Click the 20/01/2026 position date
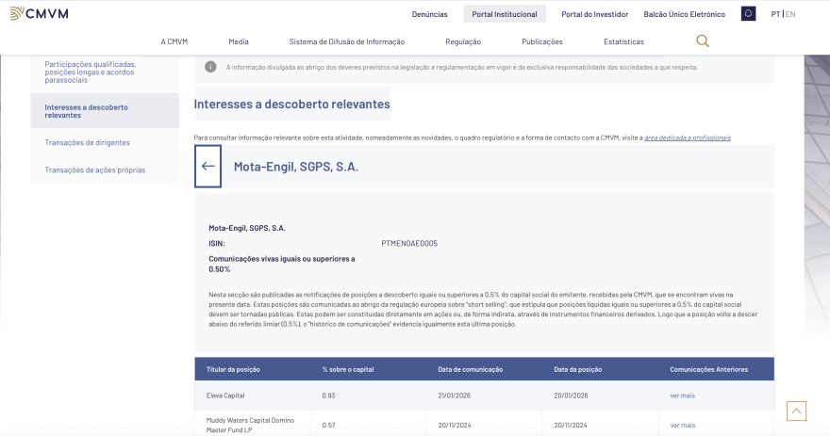 point(571,396)
